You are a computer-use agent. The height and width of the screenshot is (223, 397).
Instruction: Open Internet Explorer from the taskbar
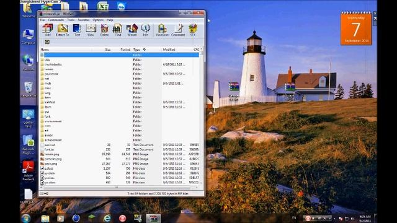coord(107,218)
